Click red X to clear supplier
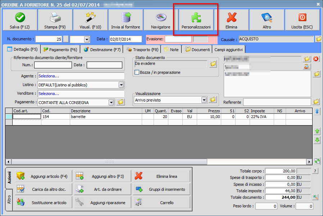The width and height of the screenshot is (323, 216). [316, 59]
